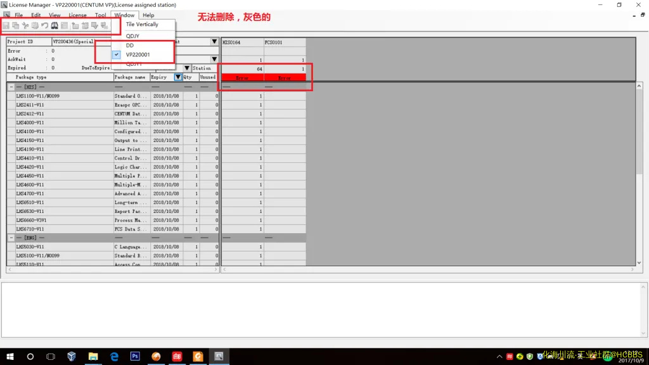649x365 pixels.
Task: Open the dropdown arrow in the AckWait row
Action: pyautogui.click(x=214, y=59)
